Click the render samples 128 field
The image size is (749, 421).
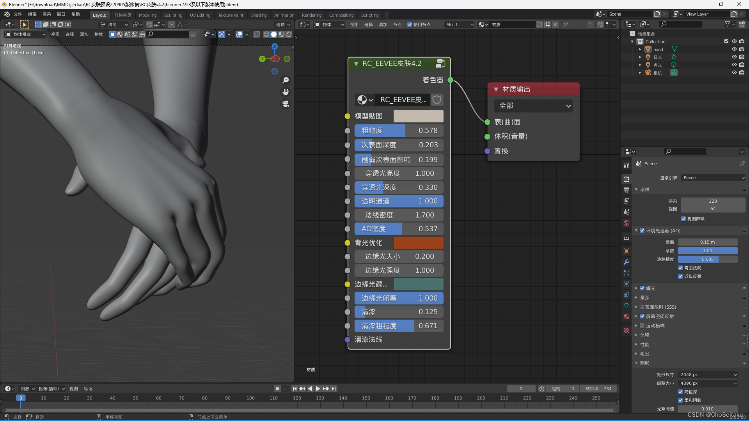pyautogui.click(x=713, y=201)
